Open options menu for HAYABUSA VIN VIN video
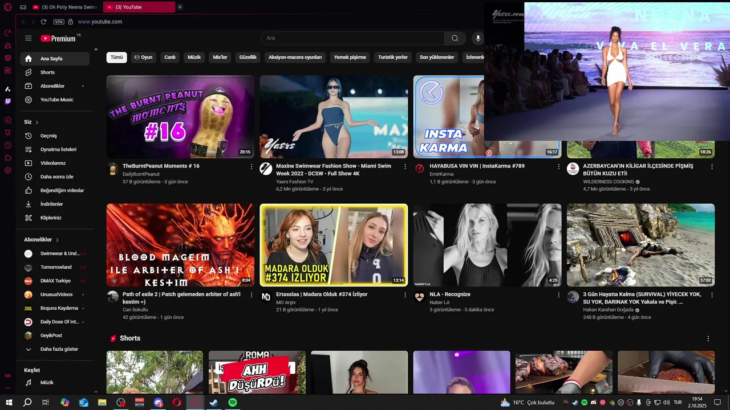Screen dimensions: 730x410 pyautogui.click(x=559, y=167)
